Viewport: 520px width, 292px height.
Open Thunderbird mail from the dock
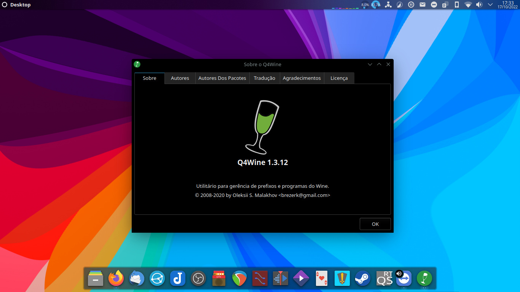(137, 279)
